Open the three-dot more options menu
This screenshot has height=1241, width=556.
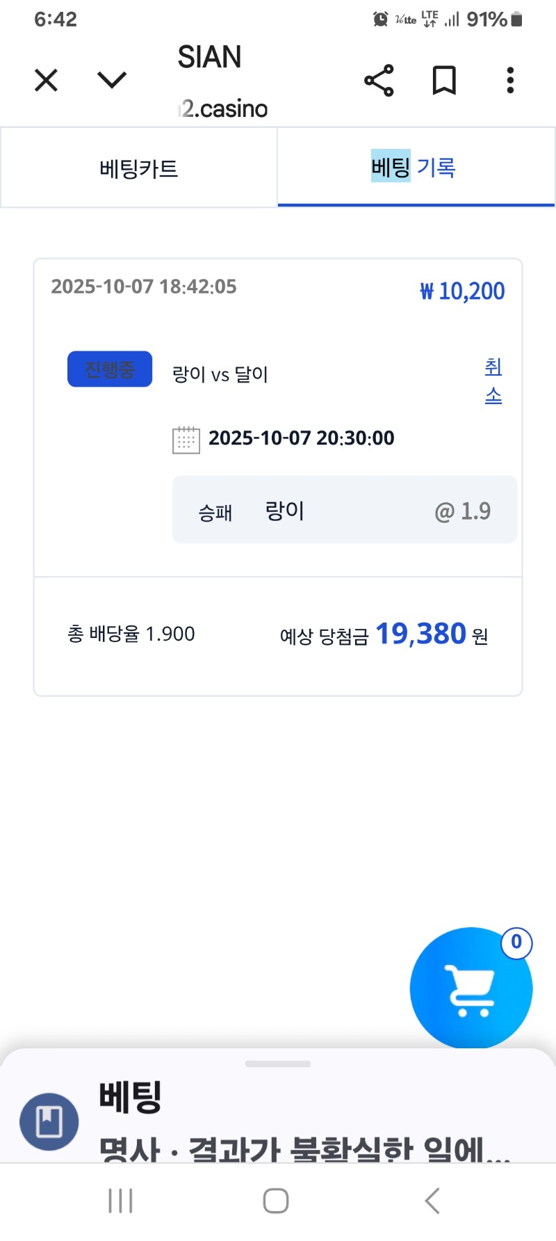coord(510,81)
